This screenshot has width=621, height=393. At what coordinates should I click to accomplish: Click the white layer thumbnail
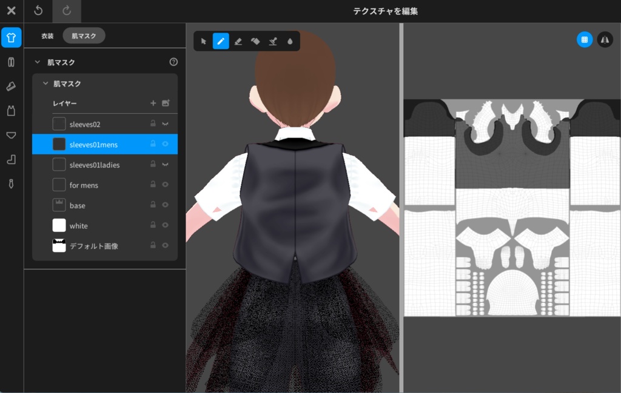pyautogui.click(x=59, y=225)
